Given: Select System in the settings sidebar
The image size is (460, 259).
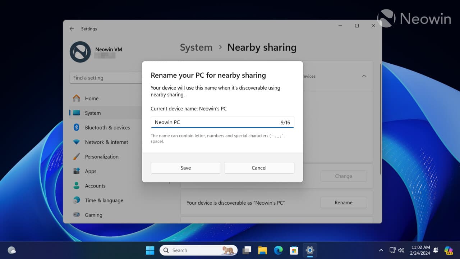Looking at the screenshot, I should pyautogui.click(x=93, y=113).
